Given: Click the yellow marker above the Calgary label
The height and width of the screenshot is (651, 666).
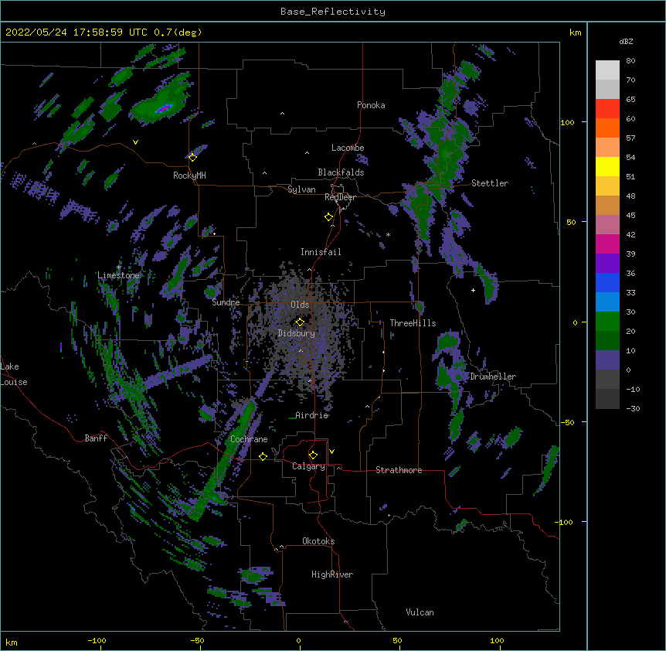Looking at the screenshot, I should click(x=313, y=455).
